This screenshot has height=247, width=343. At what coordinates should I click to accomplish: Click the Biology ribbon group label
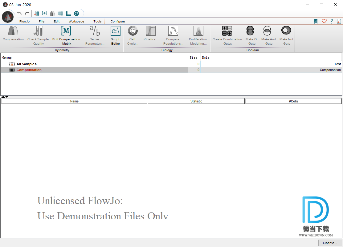pyautogui.click(x=167, y=50)
